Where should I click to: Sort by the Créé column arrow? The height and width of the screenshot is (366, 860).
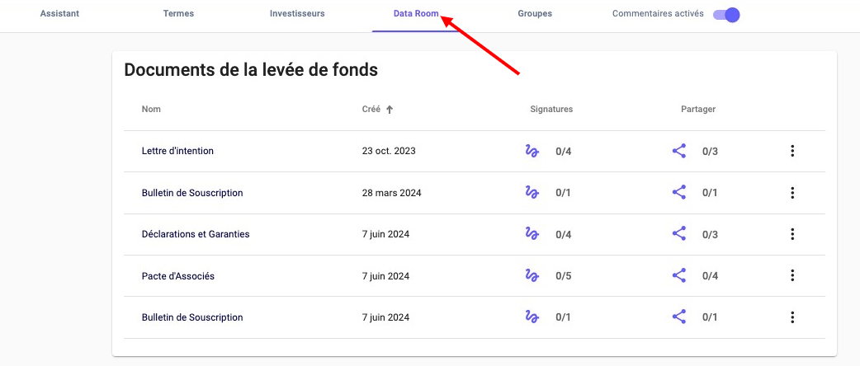390,109
